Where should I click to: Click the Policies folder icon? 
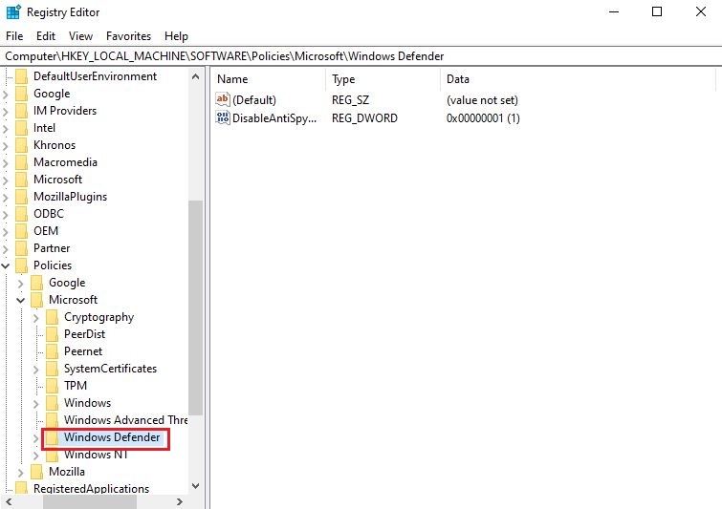[x=22, y=265]
